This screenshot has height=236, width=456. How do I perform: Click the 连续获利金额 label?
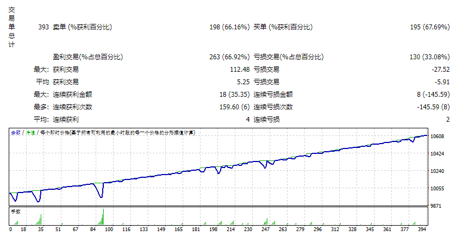[x=72, y=94]
